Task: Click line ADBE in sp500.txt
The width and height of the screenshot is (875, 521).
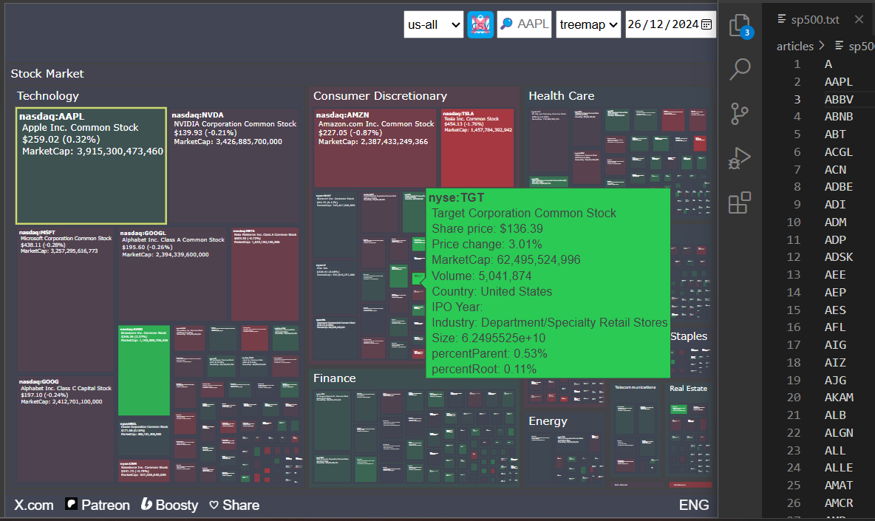Action: click(x=839, y=187)
